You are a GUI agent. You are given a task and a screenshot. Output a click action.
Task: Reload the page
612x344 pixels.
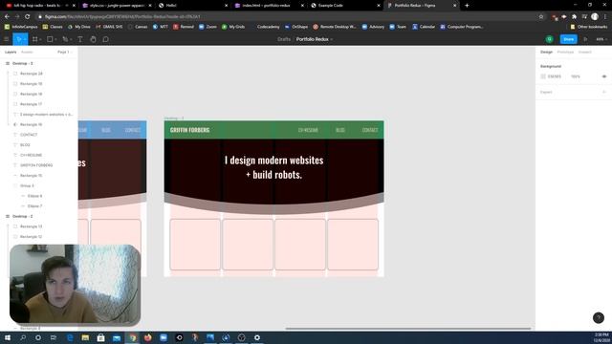tap(27, 17)
